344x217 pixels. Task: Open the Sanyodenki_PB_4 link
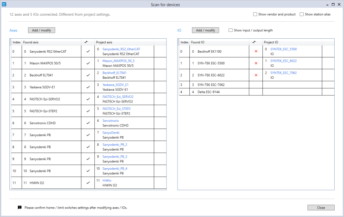tap(115, 168)
